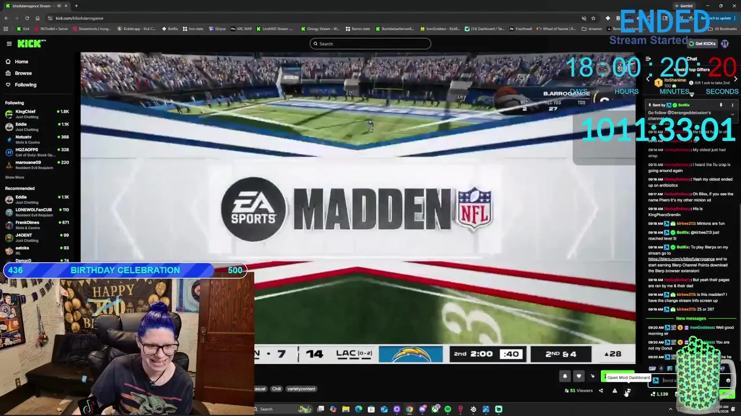Screen dimensions: 741x416
Task: Open the Fourthwall bookmark
Action: coord(520,28)
